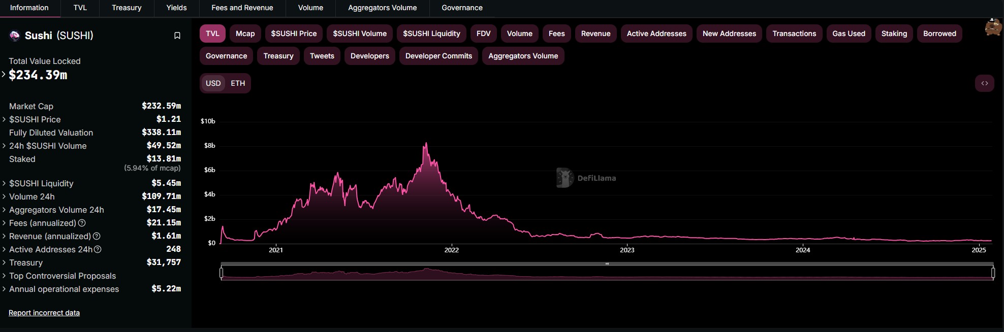Click Report incorrect data link
The image size is (1004, 332).
pos(44,313)
